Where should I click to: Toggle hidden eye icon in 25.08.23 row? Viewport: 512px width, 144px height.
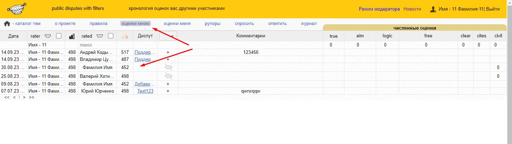pyautogui.click(x=168, y=76)
